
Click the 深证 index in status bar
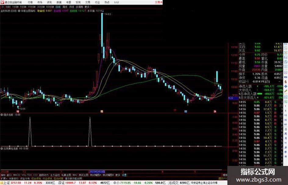point(62,183)
